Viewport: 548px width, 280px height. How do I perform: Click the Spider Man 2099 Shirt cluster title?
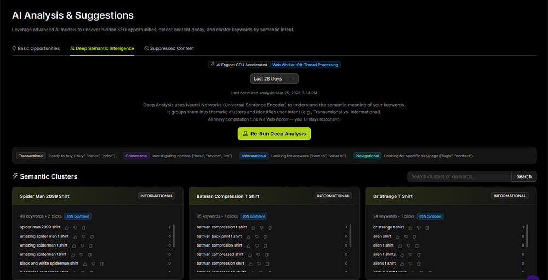[x=45, y=197]
